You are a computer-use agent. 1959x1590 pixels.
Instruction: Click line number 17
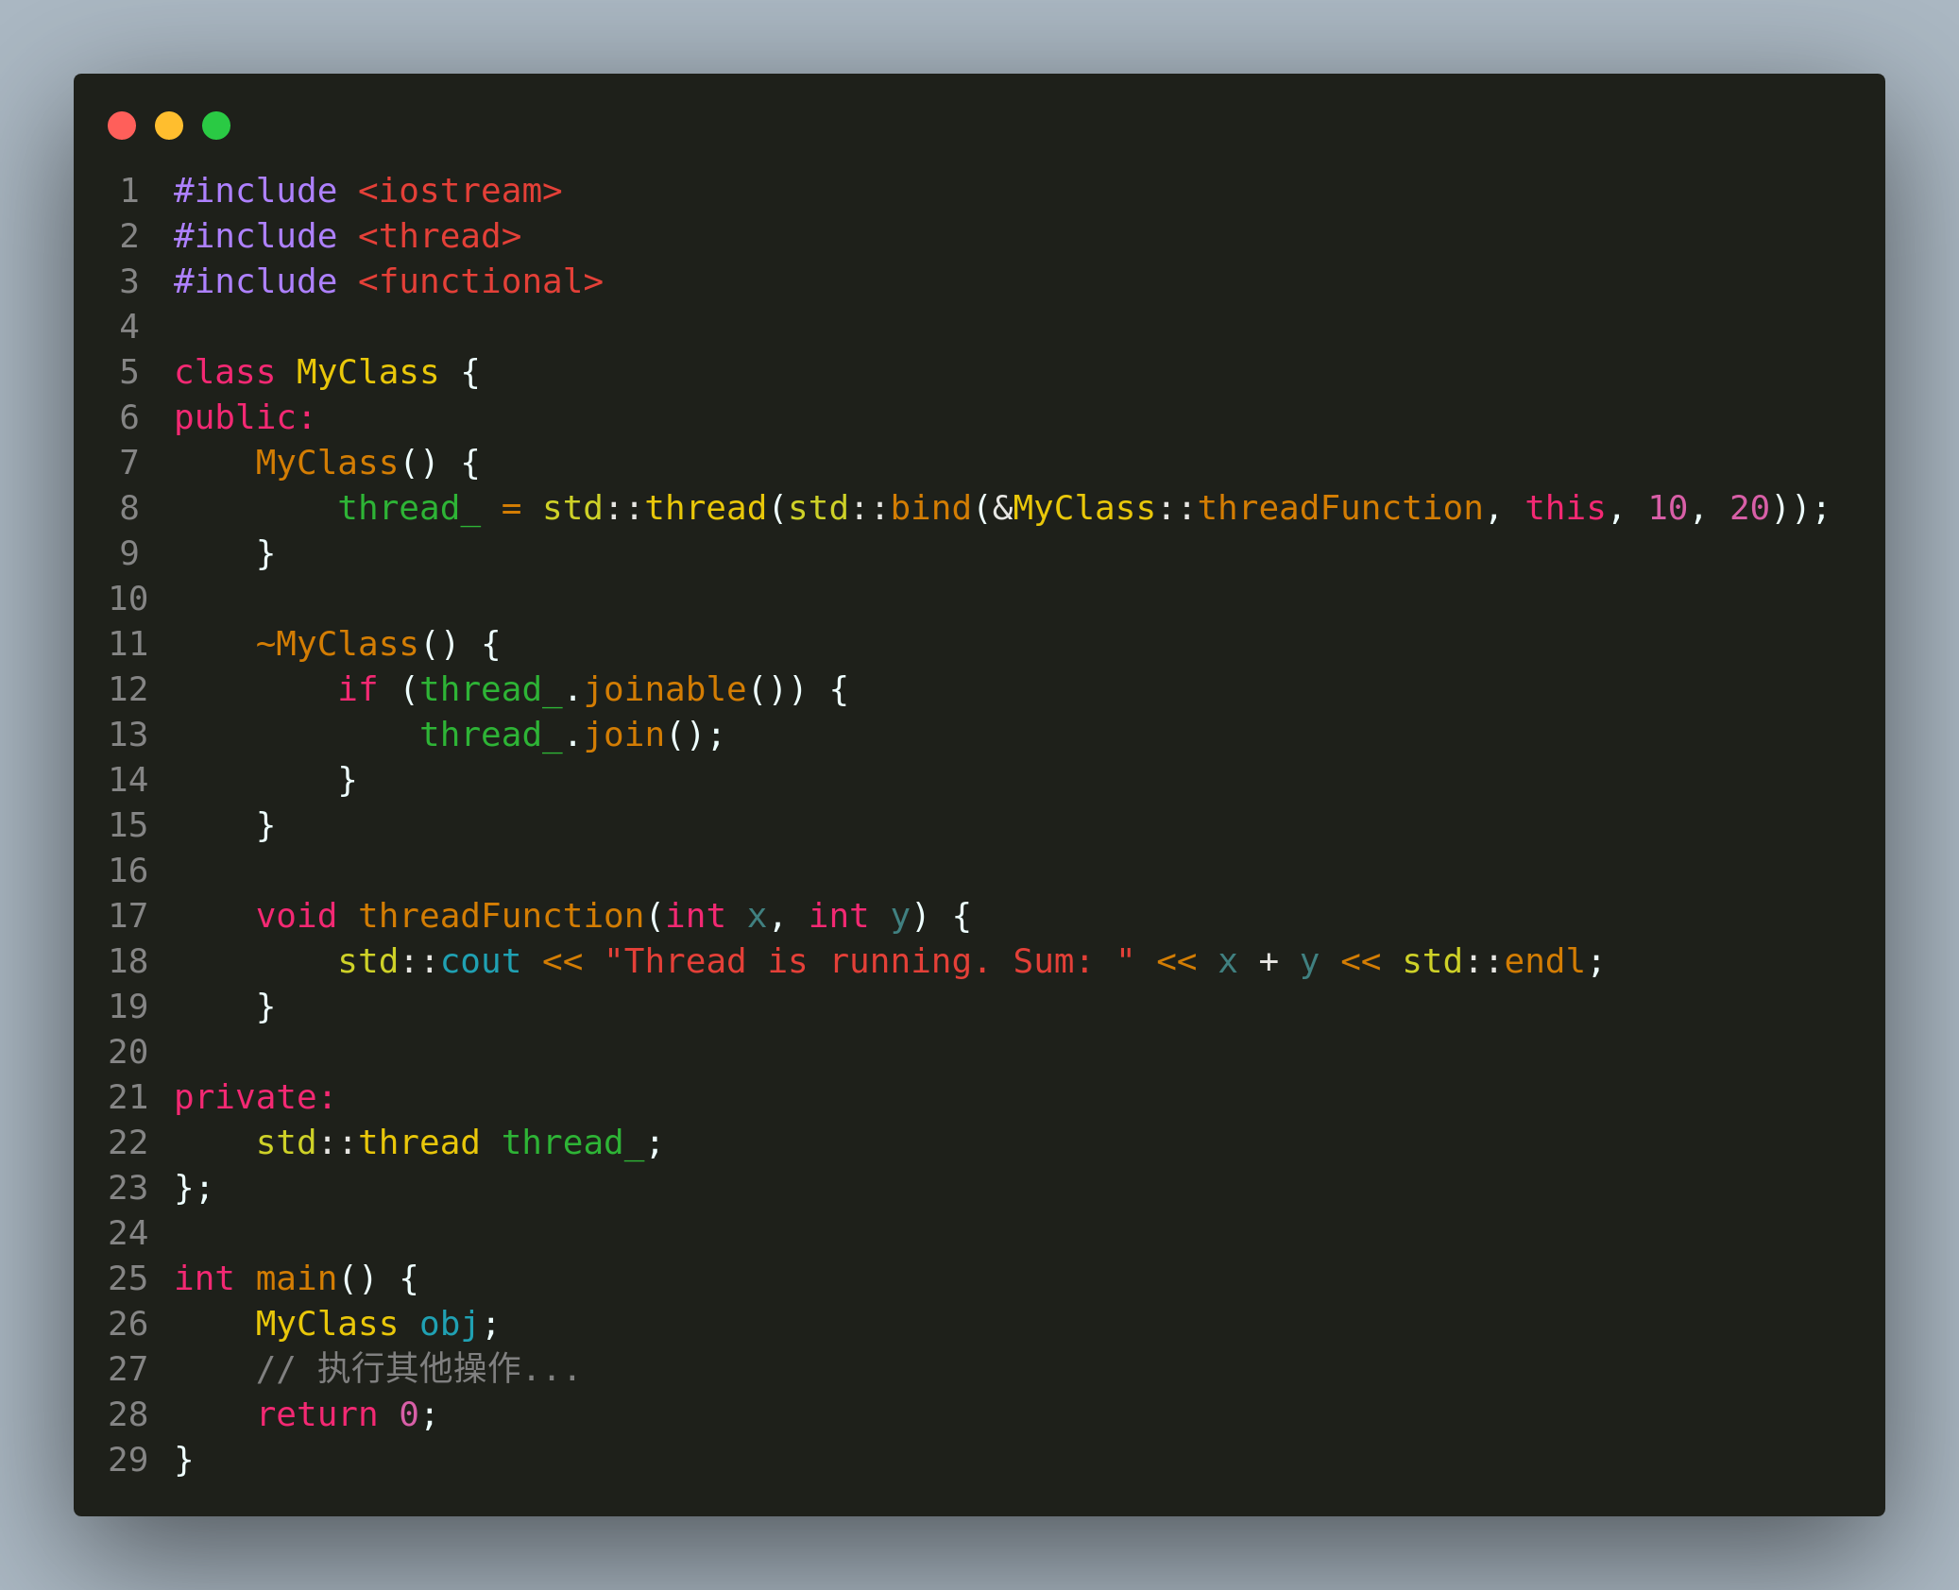click(128, 916)
